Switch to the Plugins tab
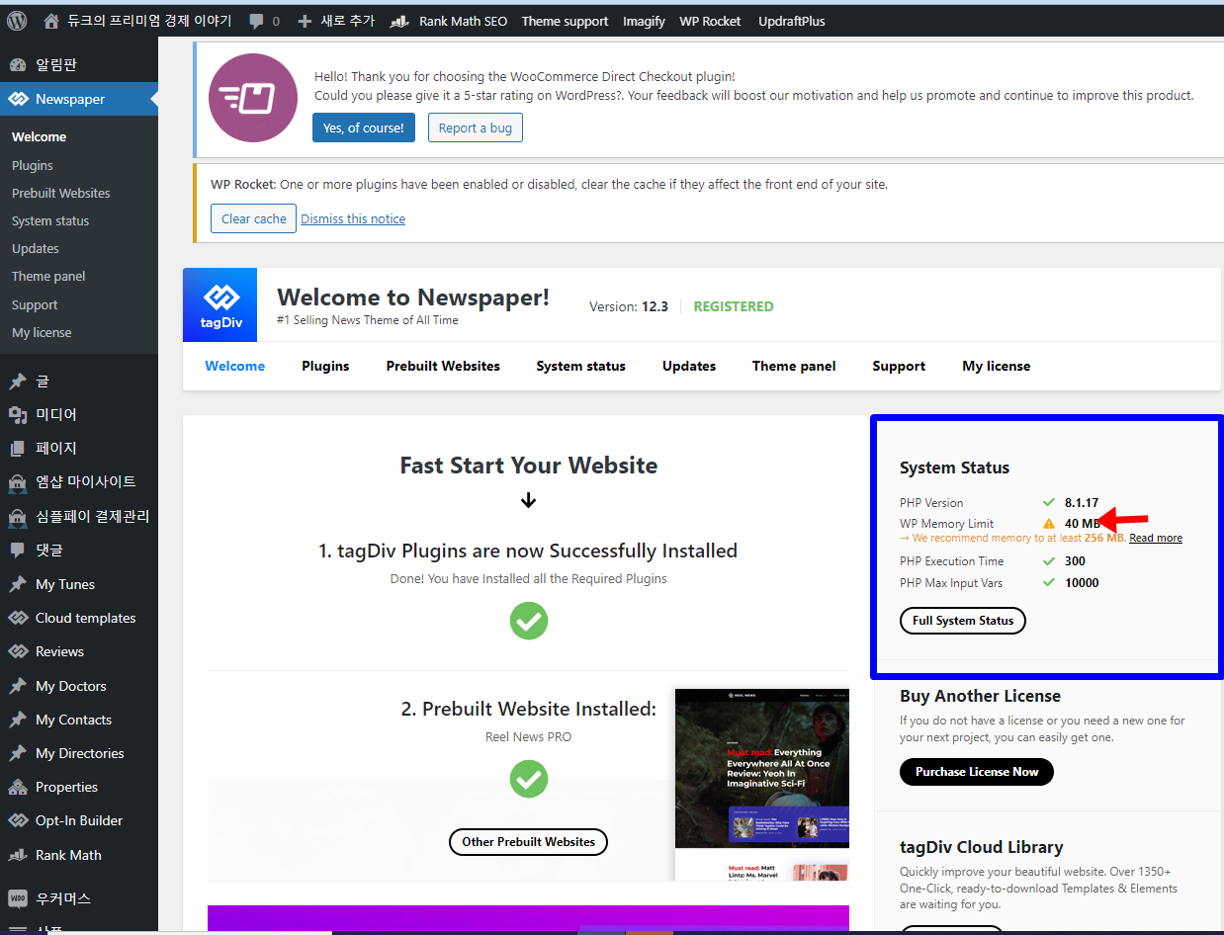 point(325,366)
